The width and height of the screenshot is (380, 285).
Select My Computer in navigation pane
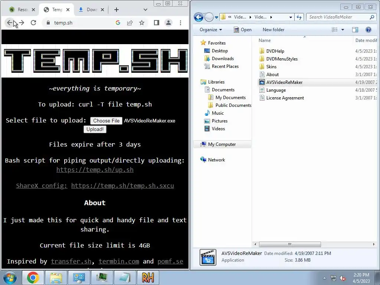click(222, 144)
